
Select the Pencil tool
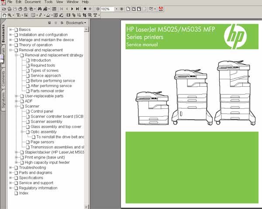coord(41,15)
